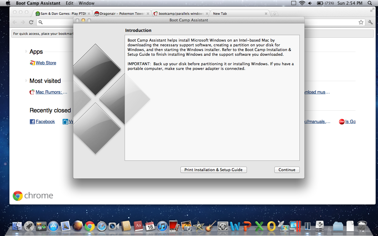Open the Trash in the Dock
This screenshot has width=378, height=236.
(x=362, y=226)
